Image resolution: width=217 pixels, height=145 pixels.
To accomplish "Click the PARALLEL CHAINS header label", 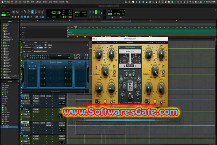I will (56, 63).
